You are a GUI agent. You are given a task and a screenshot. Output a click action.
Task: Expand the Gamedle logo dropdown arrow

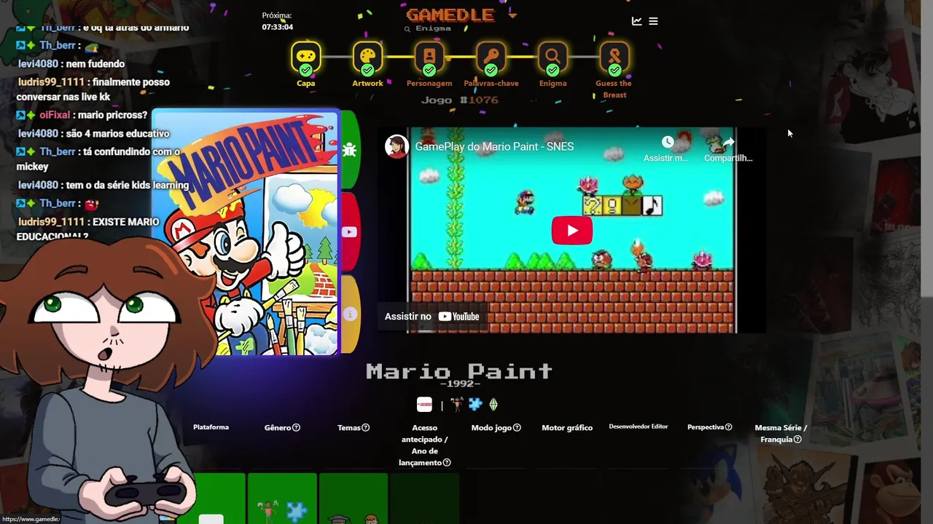pos(512,15)
